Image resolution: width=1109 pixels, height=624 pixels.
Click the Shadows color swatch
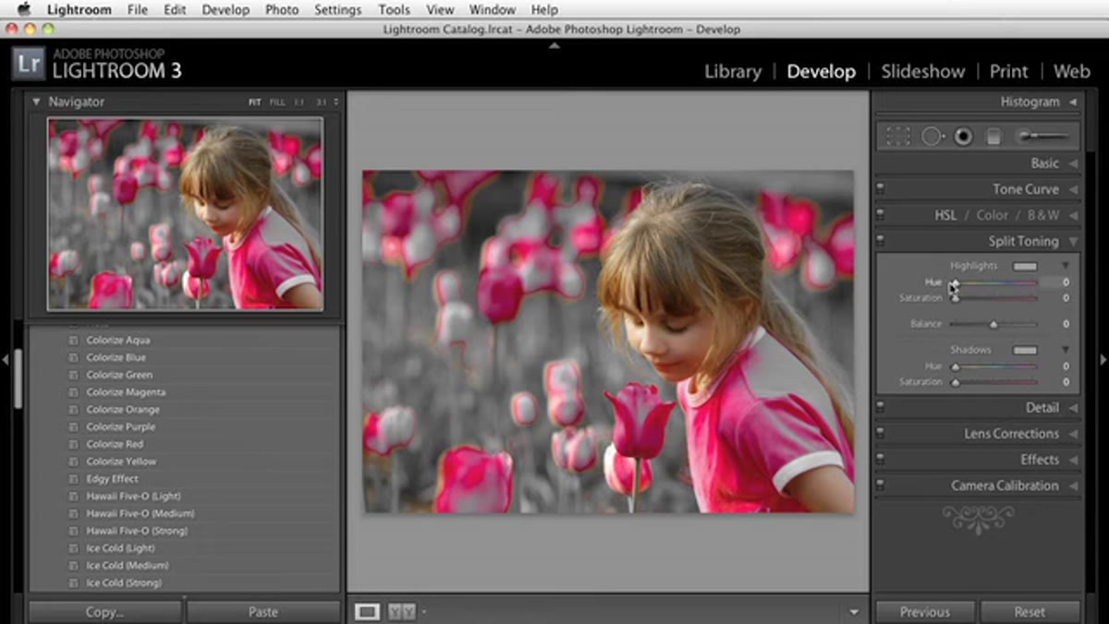point(1025,350)
